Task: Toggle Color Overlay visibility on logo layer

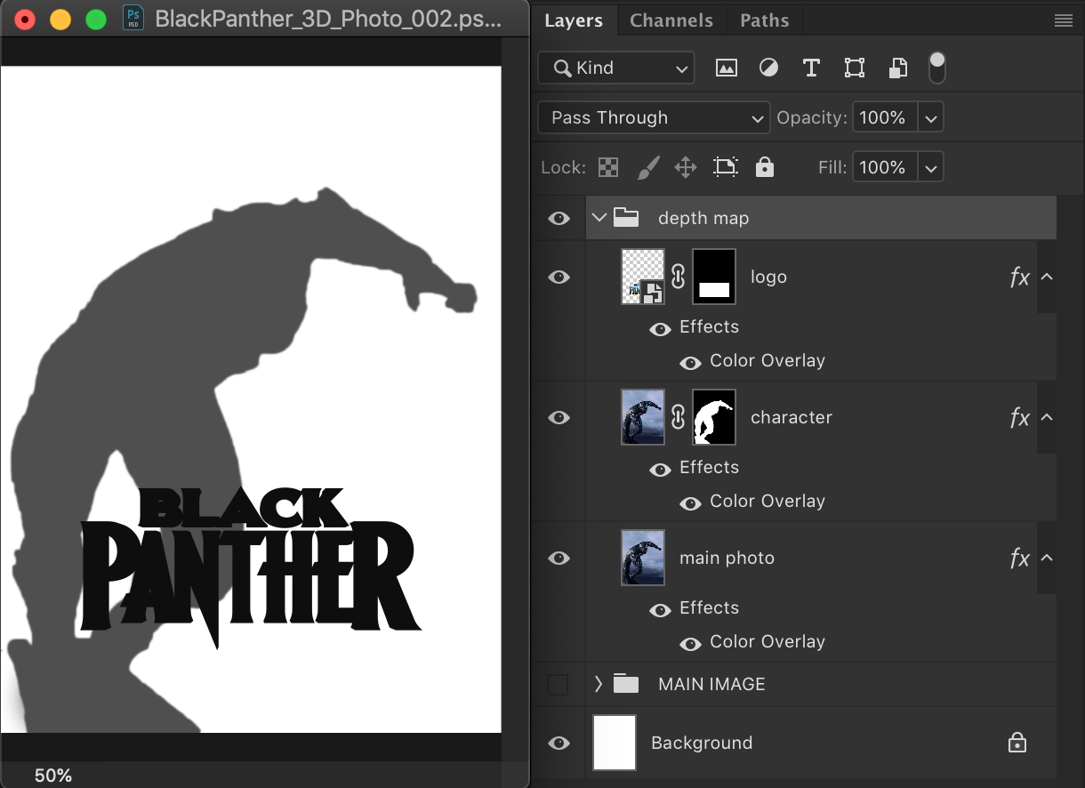Action: 690,363
